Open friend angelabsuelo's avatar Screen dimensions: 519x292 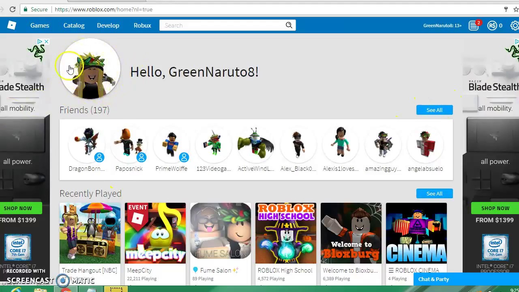425,144
